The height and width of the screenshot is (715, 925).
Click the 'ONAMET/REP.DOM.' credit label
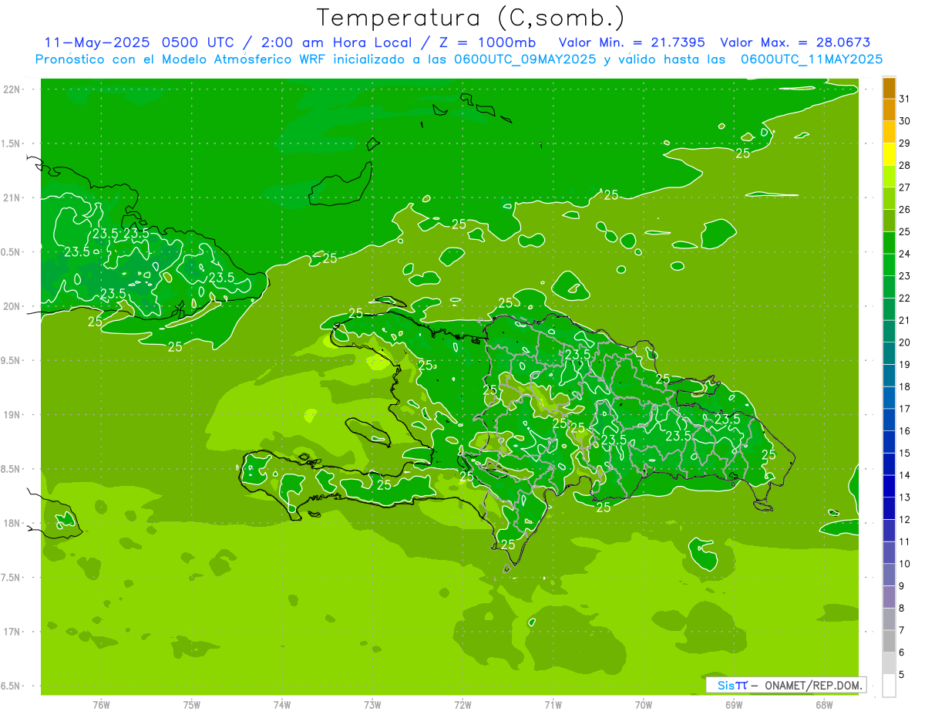coord(812,685)
